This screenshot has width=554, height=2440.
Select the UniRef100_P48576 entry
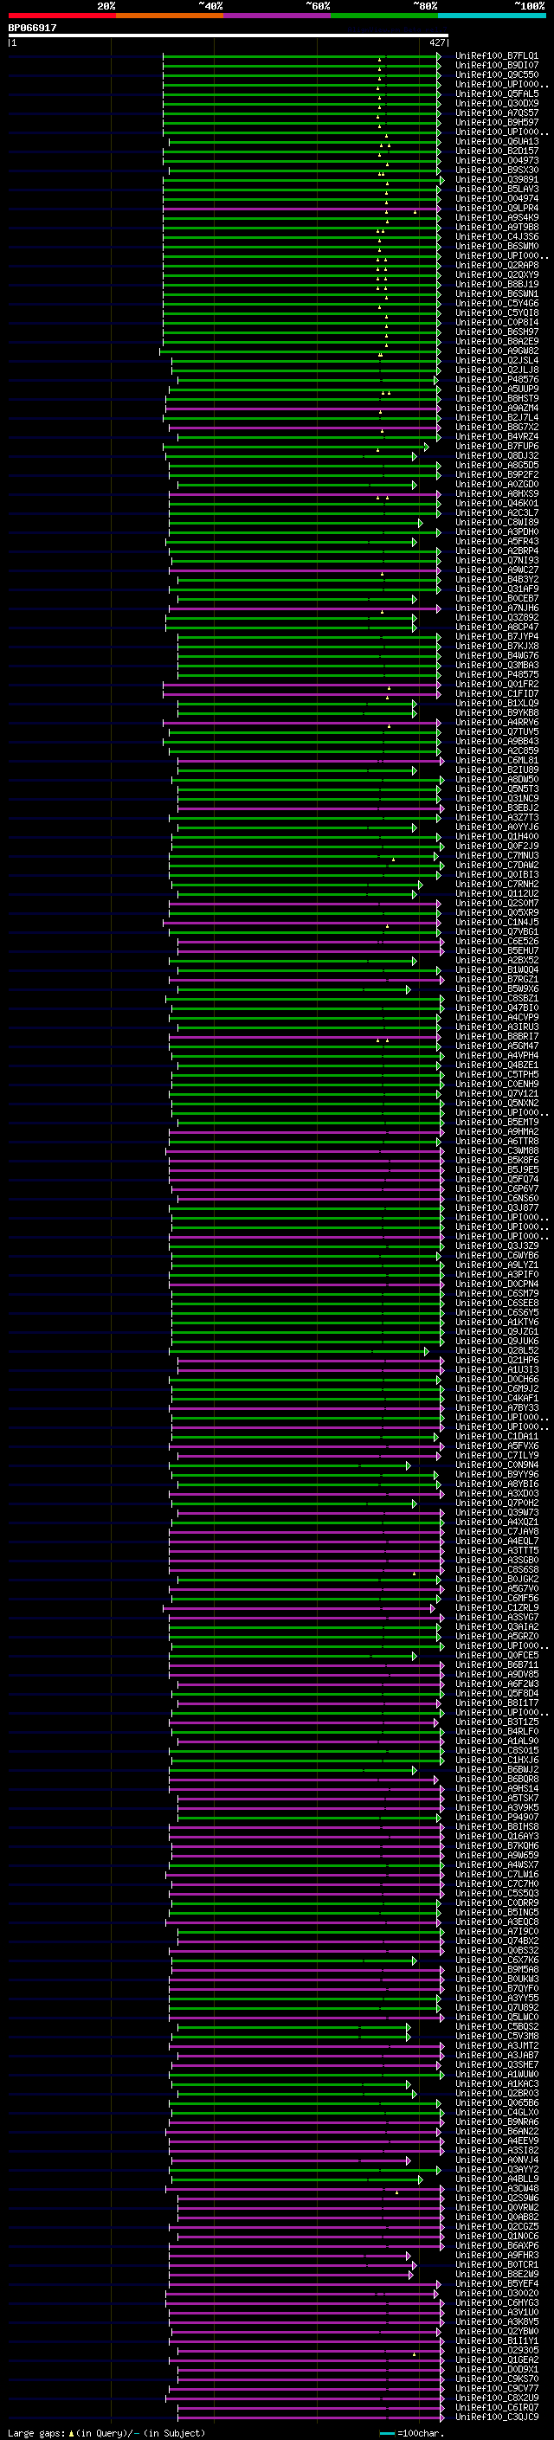(x=496, y=380)
